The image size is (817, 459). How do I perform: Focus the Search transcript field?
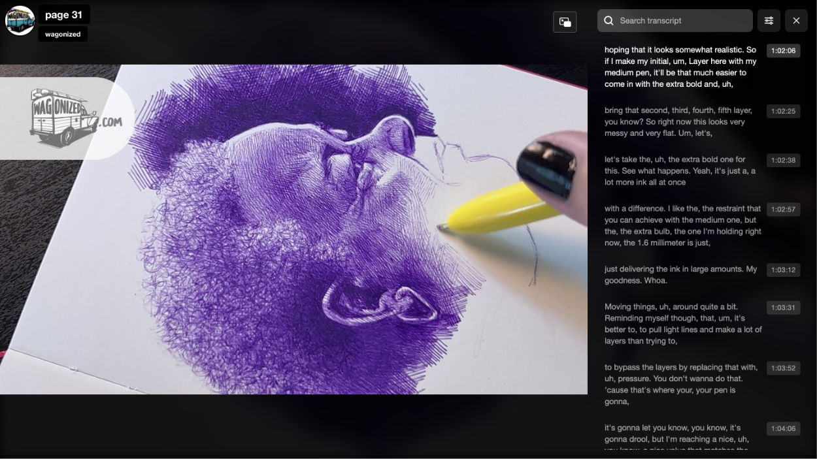tap(675, 21)
